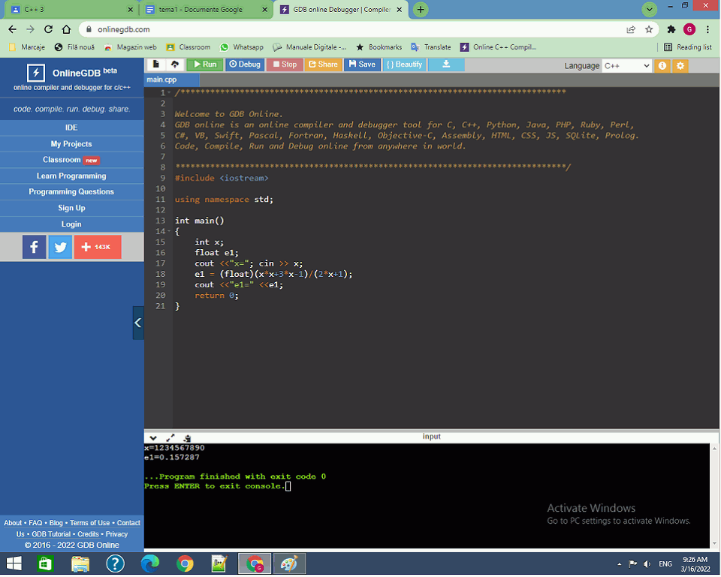Click the download code icon button
Image resolution: width=721 pixels, height=577 pixels.
coord(446,65)
